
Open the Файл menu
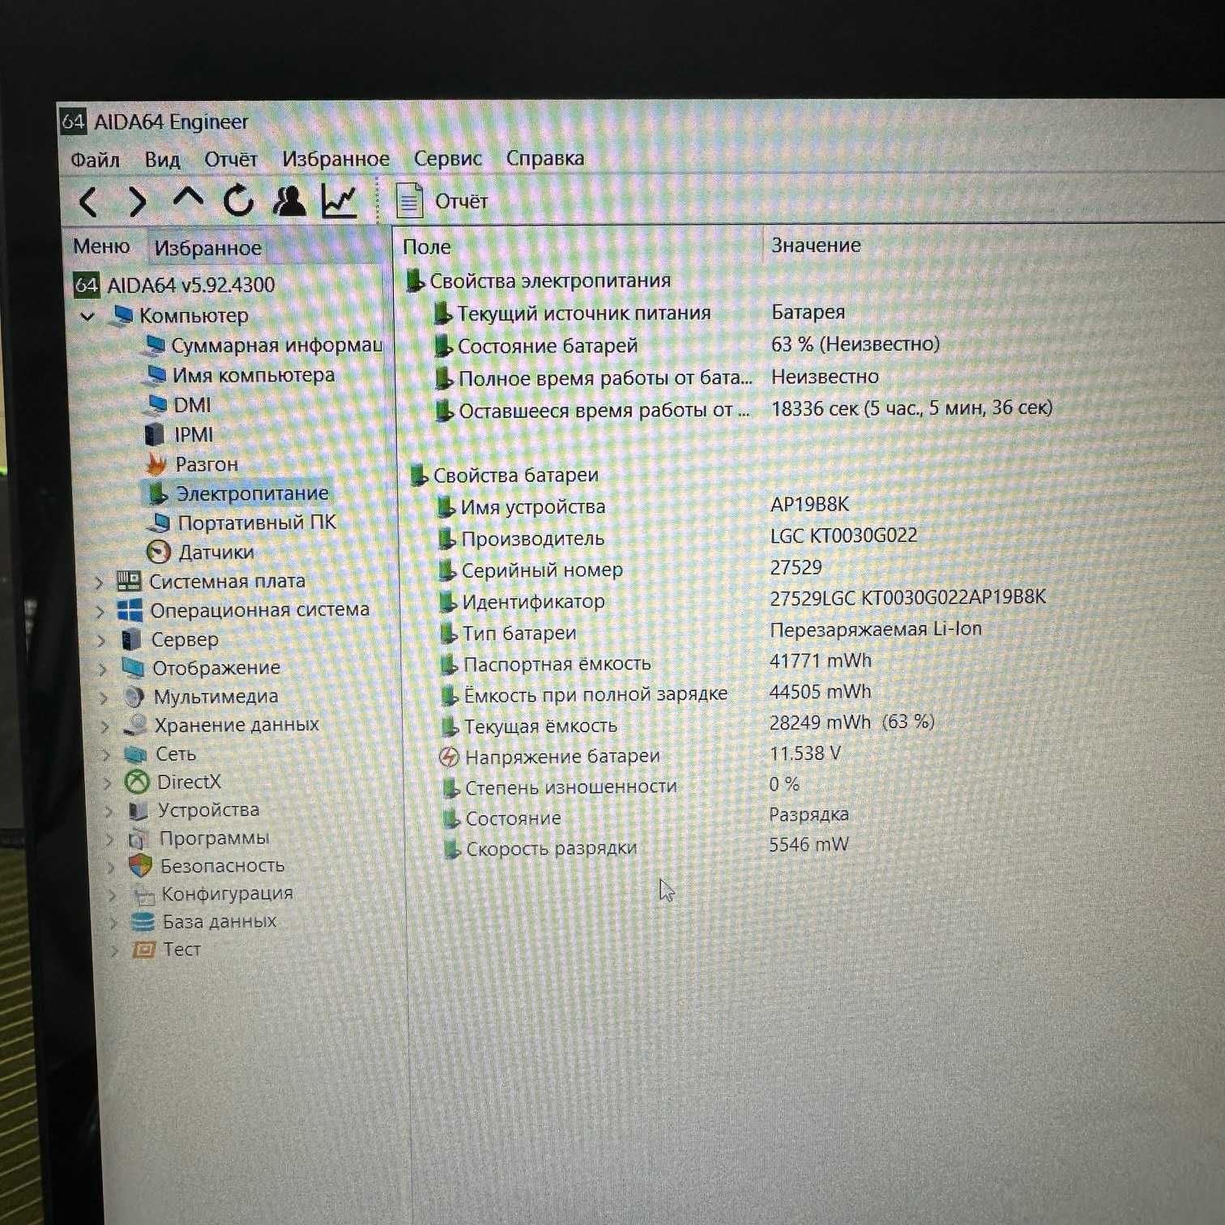pos(95,159)
